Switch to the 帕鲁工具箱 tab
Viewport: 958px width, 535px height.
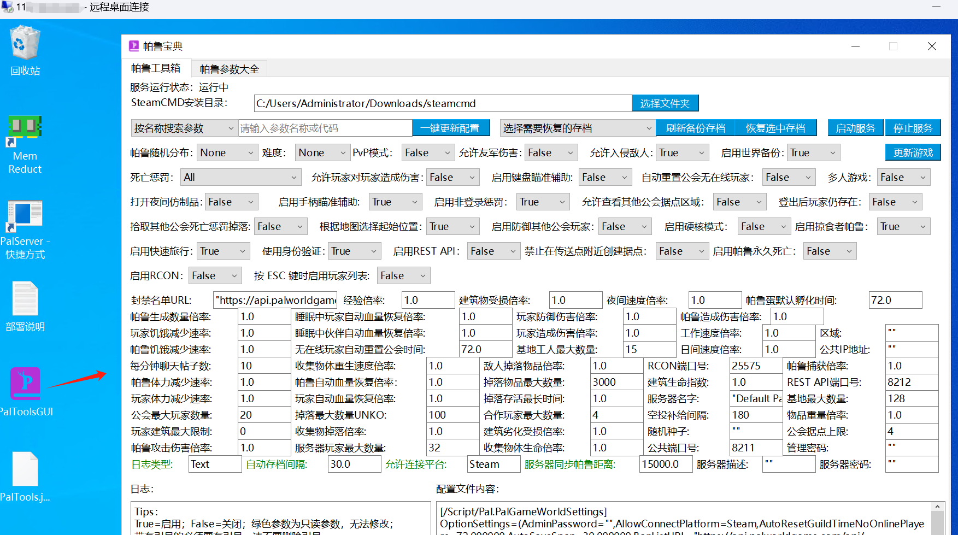point(156,68)
